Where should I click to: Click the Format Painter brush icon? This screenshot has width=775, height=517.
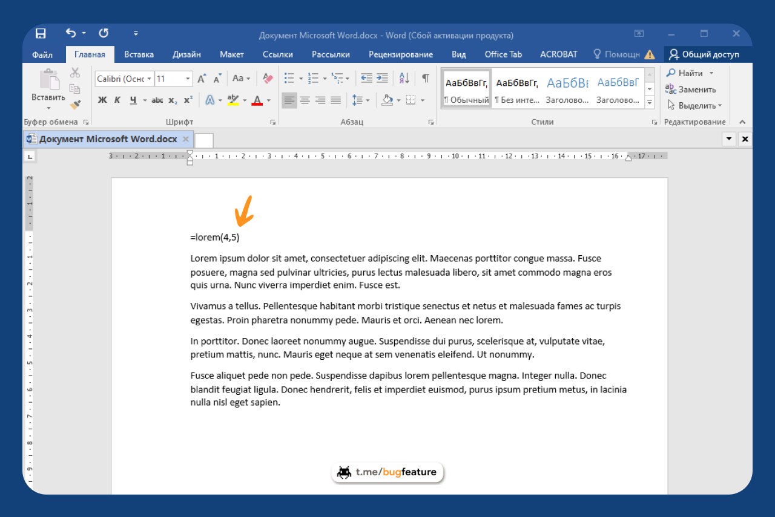pyautogui.click(x=75, y=104)
